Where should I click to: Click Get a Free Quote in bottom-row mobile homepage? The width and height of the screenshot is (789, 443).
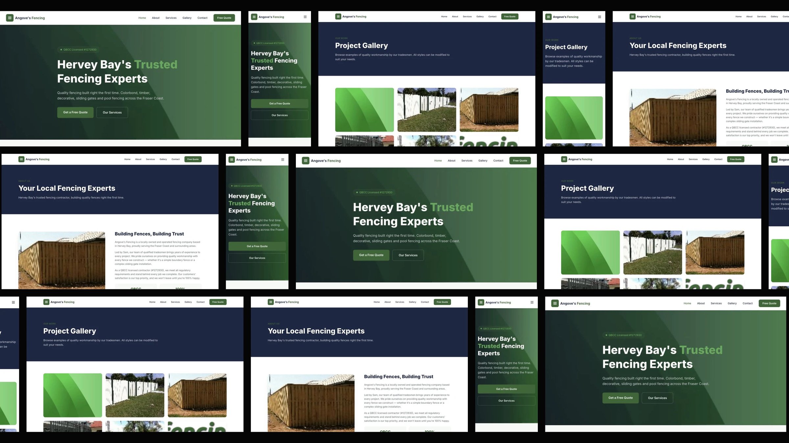click(506, 389)
